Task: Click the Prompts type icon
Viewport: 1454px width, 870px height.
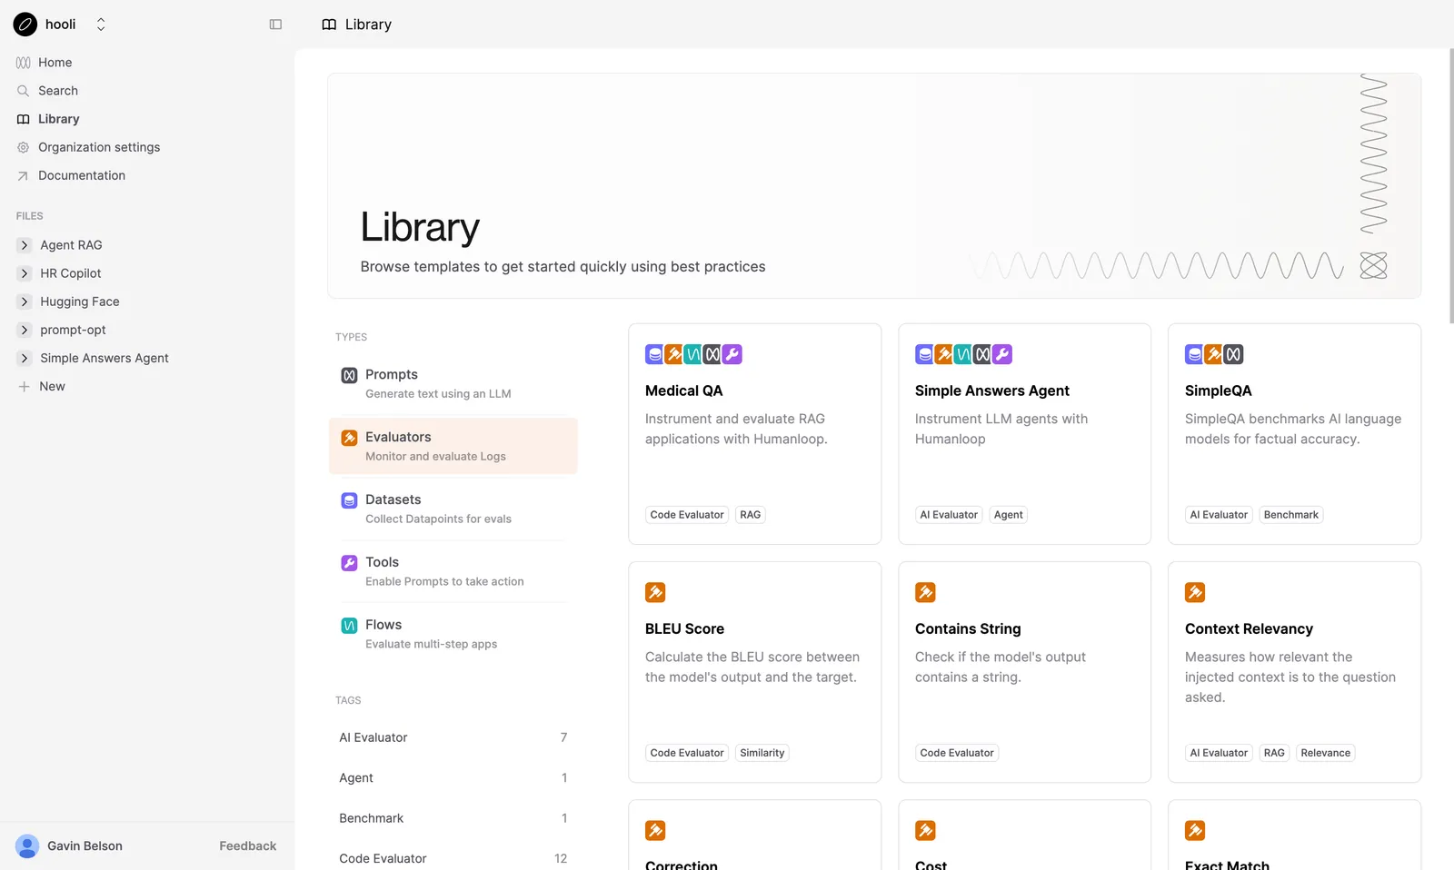Action: [x=349, y=375]
